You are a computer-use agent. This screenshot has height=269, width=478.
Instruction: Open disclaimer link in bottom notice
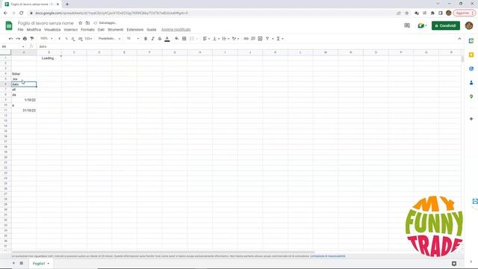[328, 256]
